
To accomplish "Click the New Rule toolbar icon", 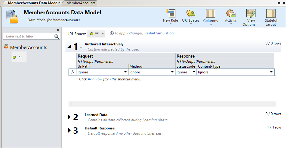I will [170, 14].
